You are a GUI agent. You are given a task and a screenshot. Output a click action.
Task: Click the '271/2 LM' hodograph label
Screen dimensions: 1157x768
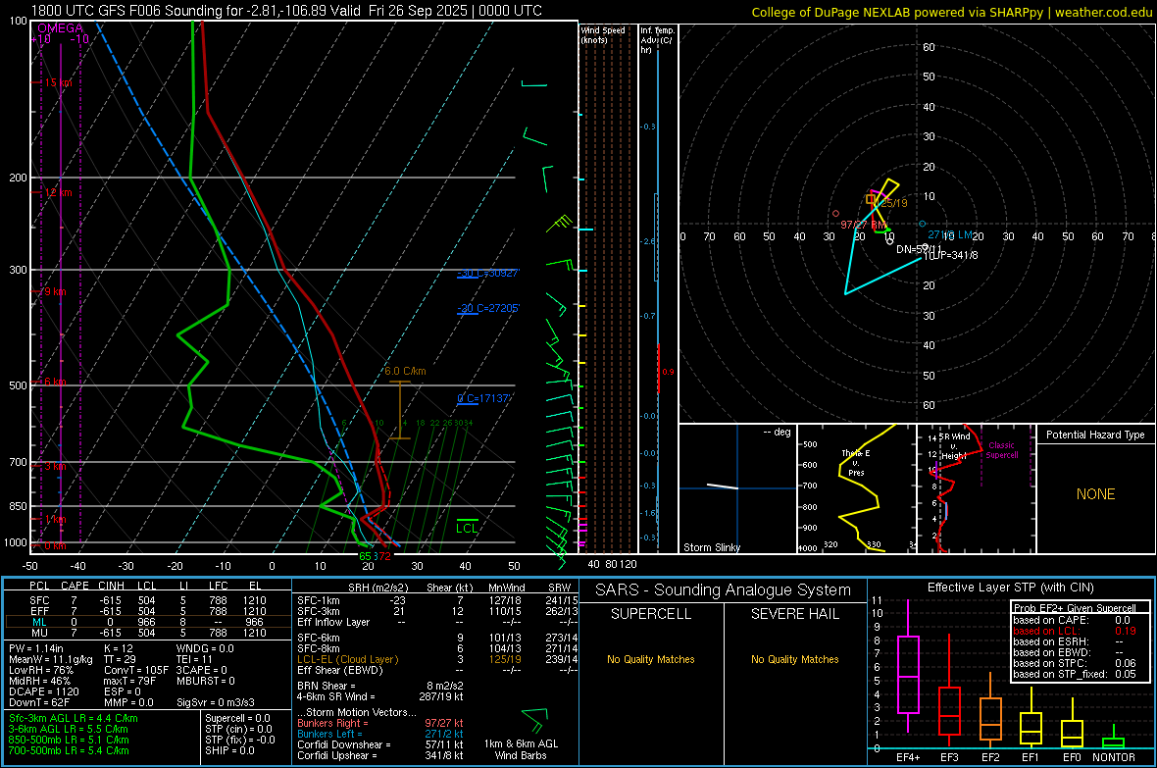pos(950,234)
